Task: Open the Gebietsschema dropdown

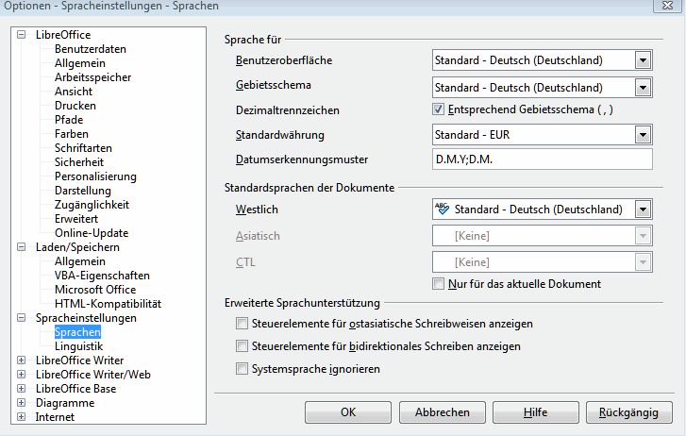Action: click(643, 88)
